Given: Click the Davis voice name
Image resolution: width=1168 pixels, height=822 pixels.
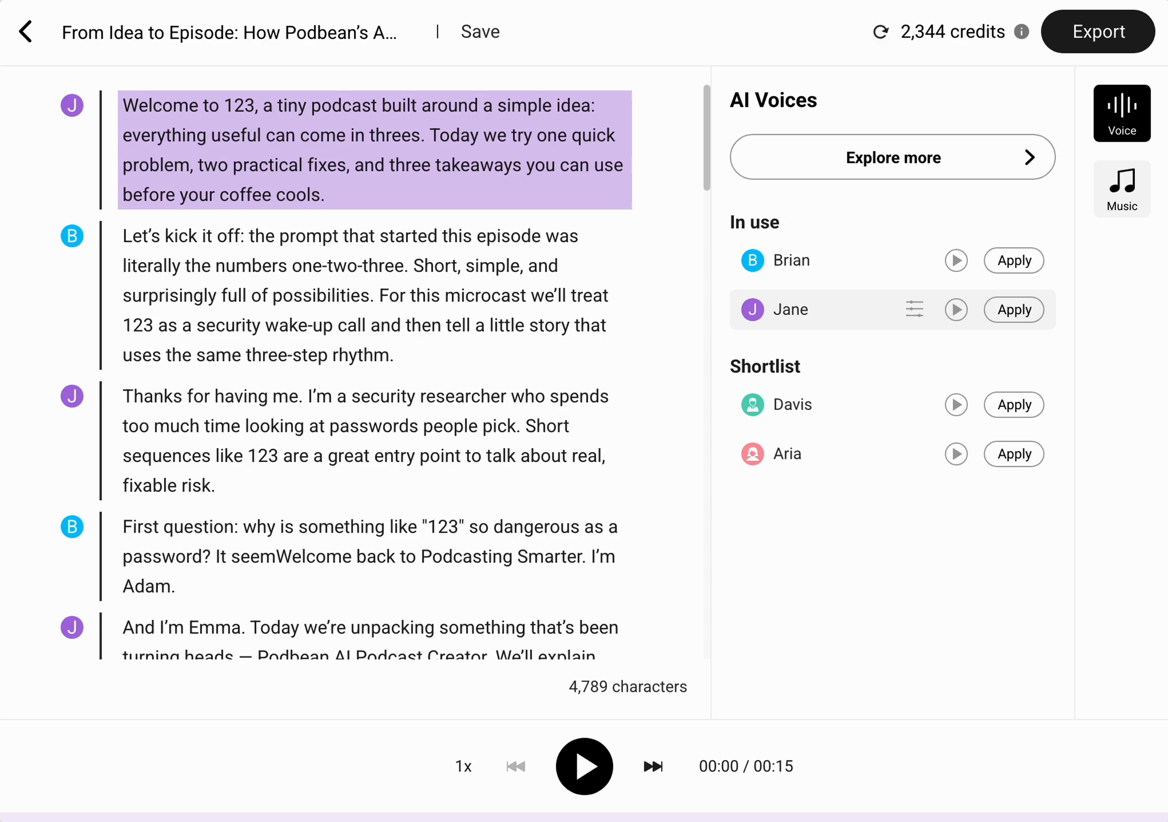Looking at the screenshot, I should (792, 405).
